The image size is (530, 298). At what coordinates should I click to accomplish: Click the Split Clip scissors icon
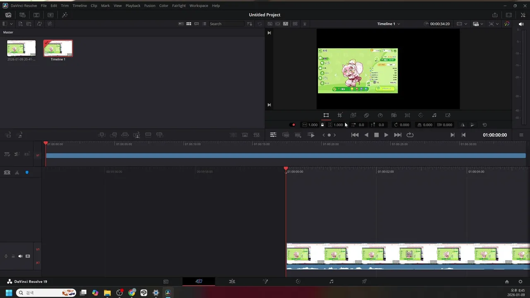[x=17, y=173]
